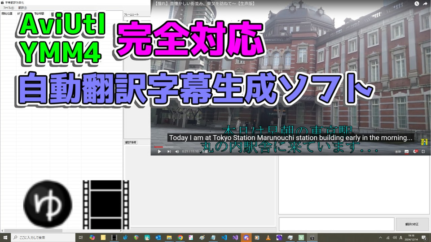Click the IME 'A' indicator in tray
This screenshot has width=431, height=242.
coord(401,238)
